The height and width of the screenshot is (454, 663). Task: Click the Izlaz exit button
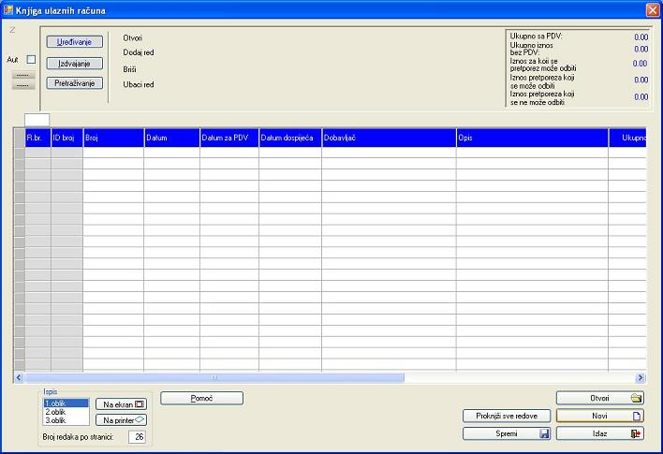click(x=600, y=433)
